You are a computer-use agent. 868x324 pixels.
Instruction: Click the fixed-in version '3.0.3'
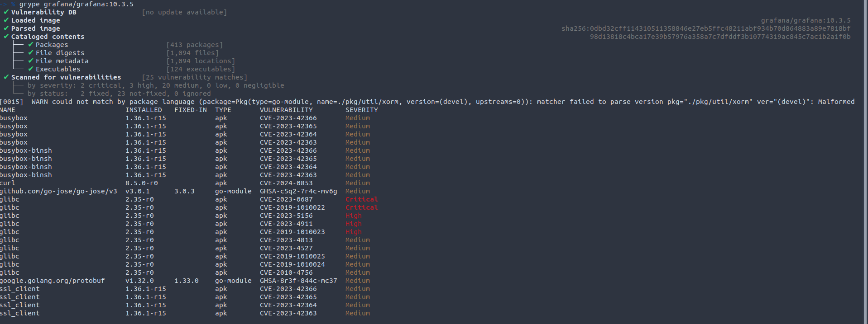click(184, 191)
